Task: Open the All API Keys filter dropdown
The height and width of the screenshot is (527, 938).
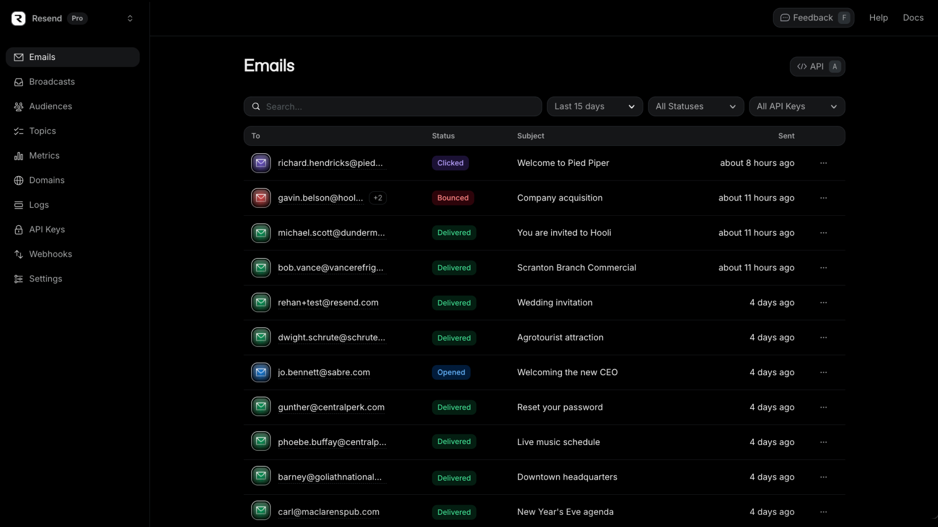Action: 796,106
